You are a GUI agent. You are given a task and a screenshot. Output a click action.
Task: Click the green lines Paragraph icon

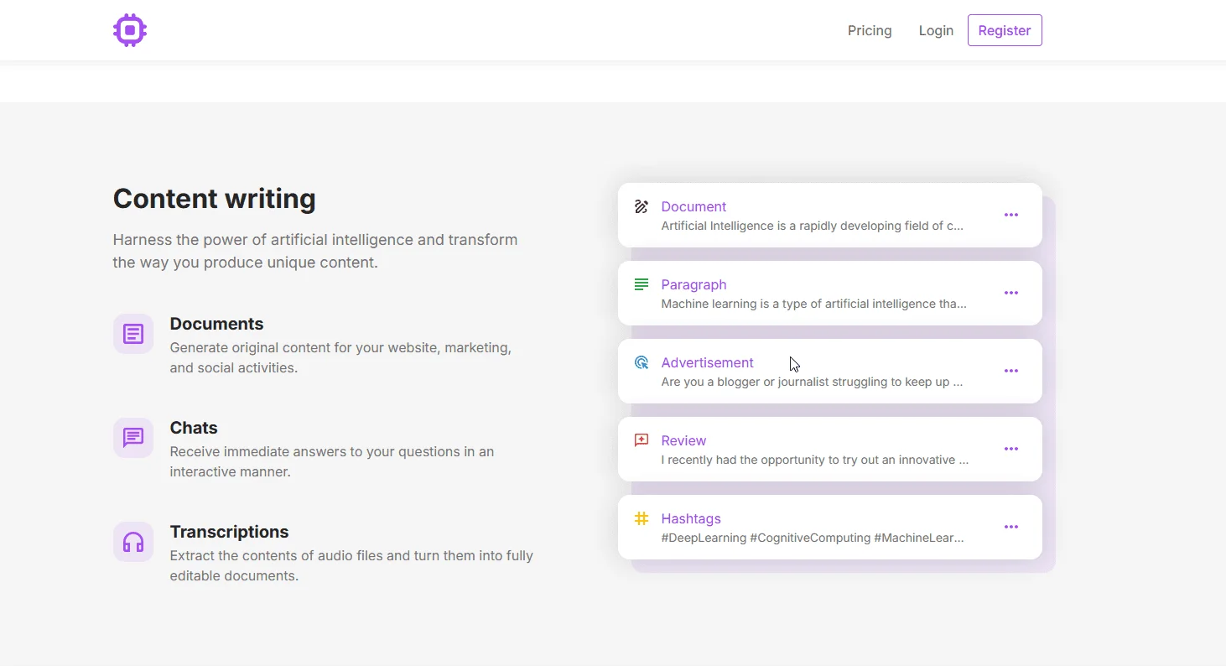point(642,284)
